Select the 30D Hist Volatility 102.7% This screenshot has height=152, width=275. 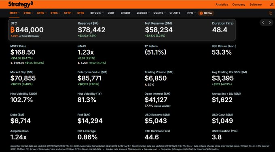(x=21, y=100)
